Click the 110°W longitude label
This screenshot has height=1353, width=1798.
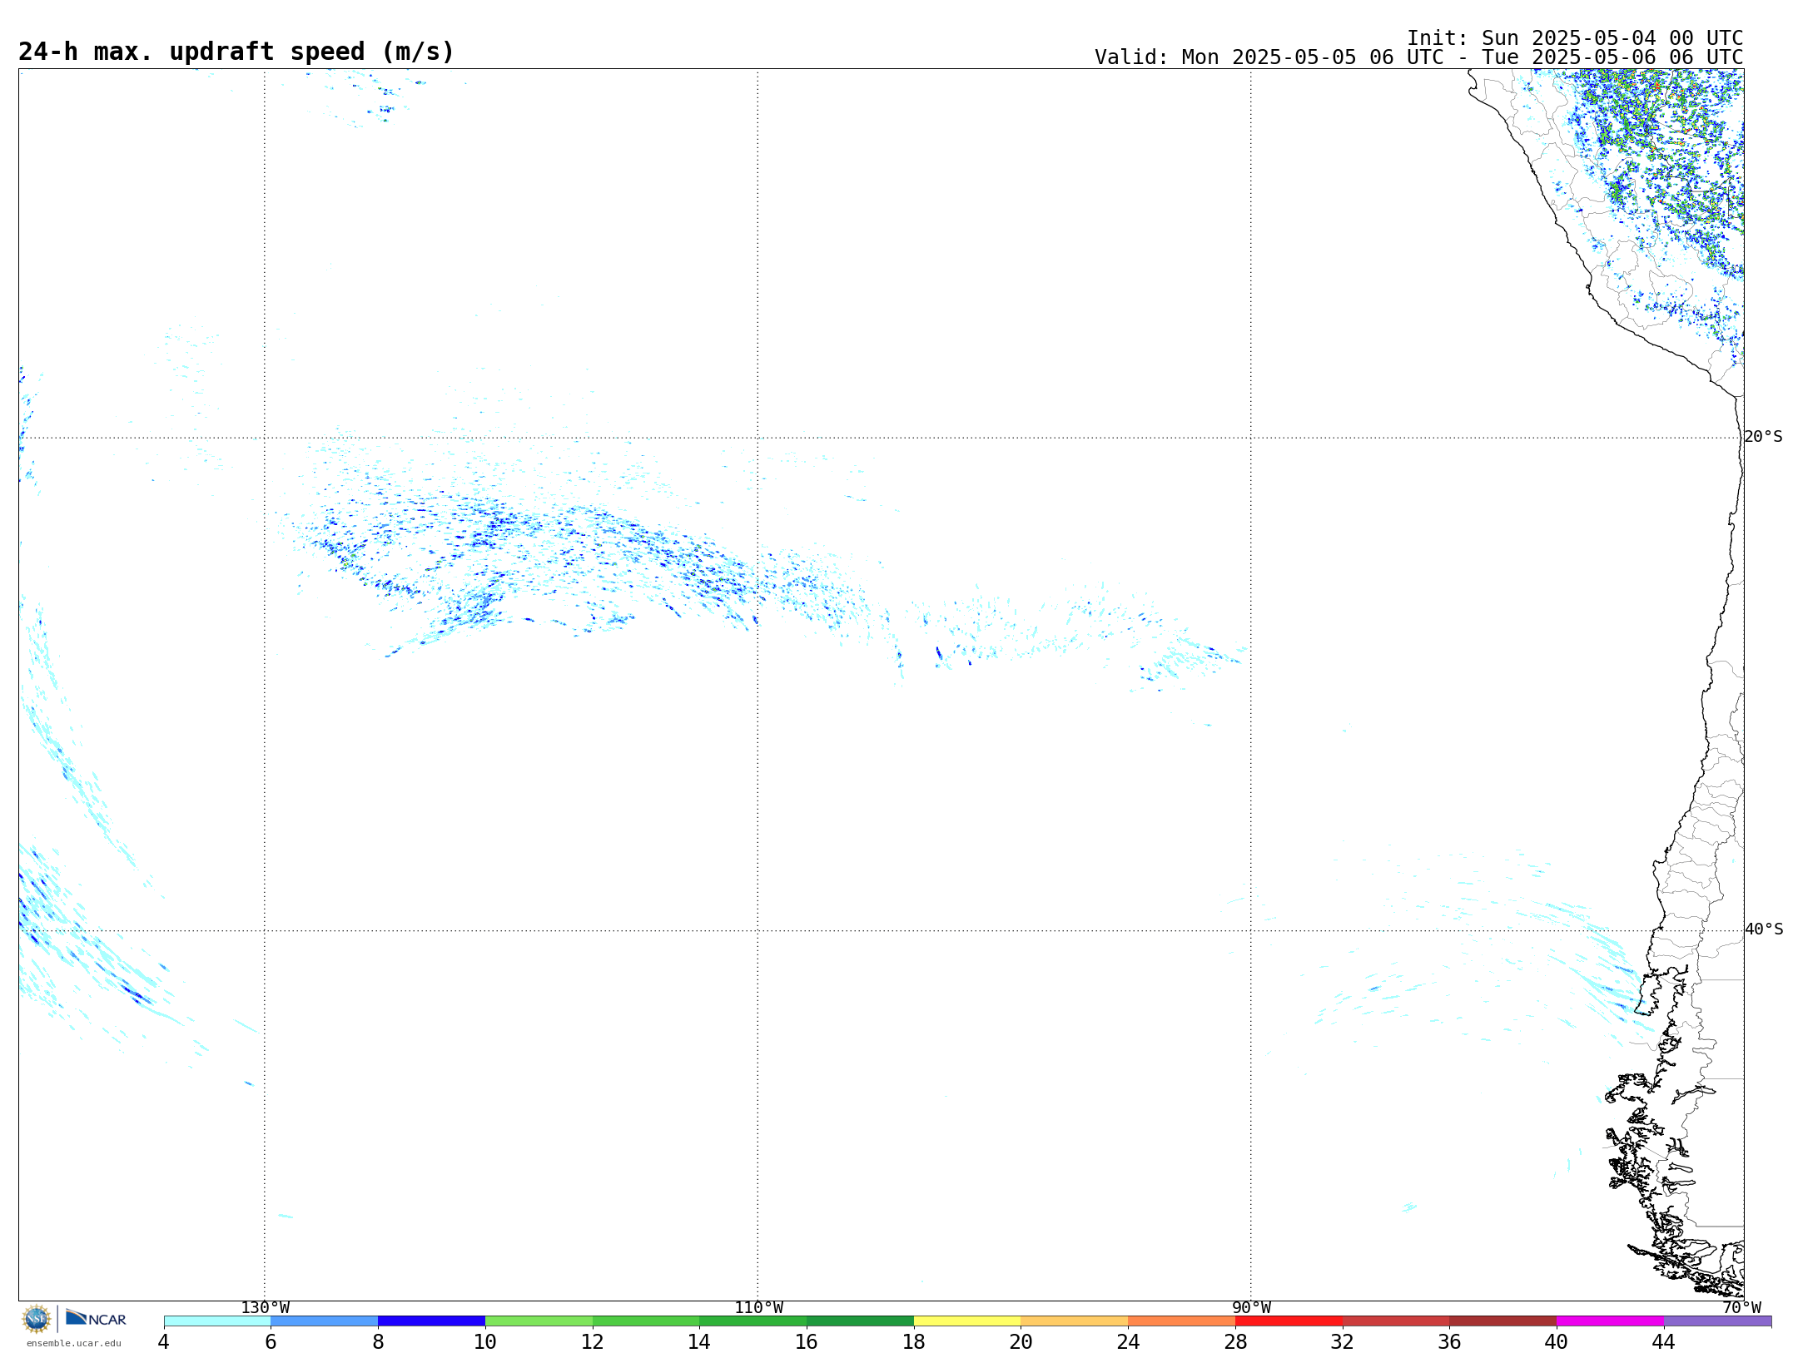coord(758,1308)
